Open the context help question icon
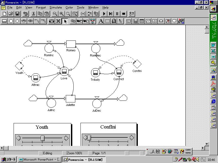This screenshot has height=163, width=218. pyautogui.click(x=132, y=14)
